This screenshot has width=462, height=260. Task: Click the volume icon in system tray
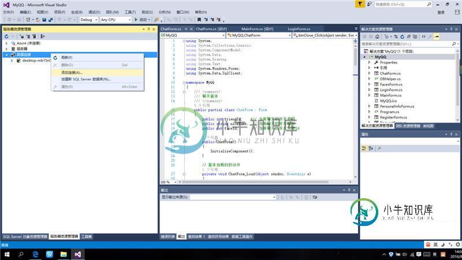click(x=405, y=254)
